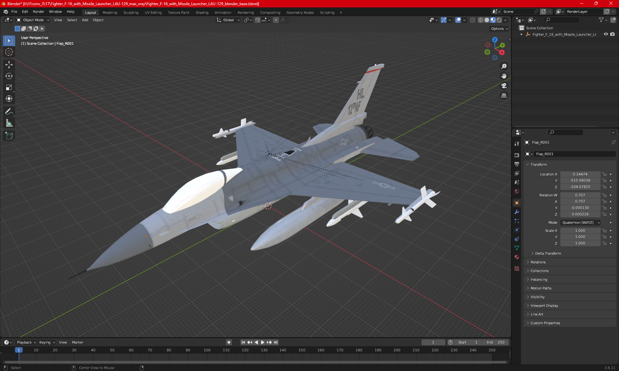Switch to wireframe viewport shading

(x=480, y=20)
